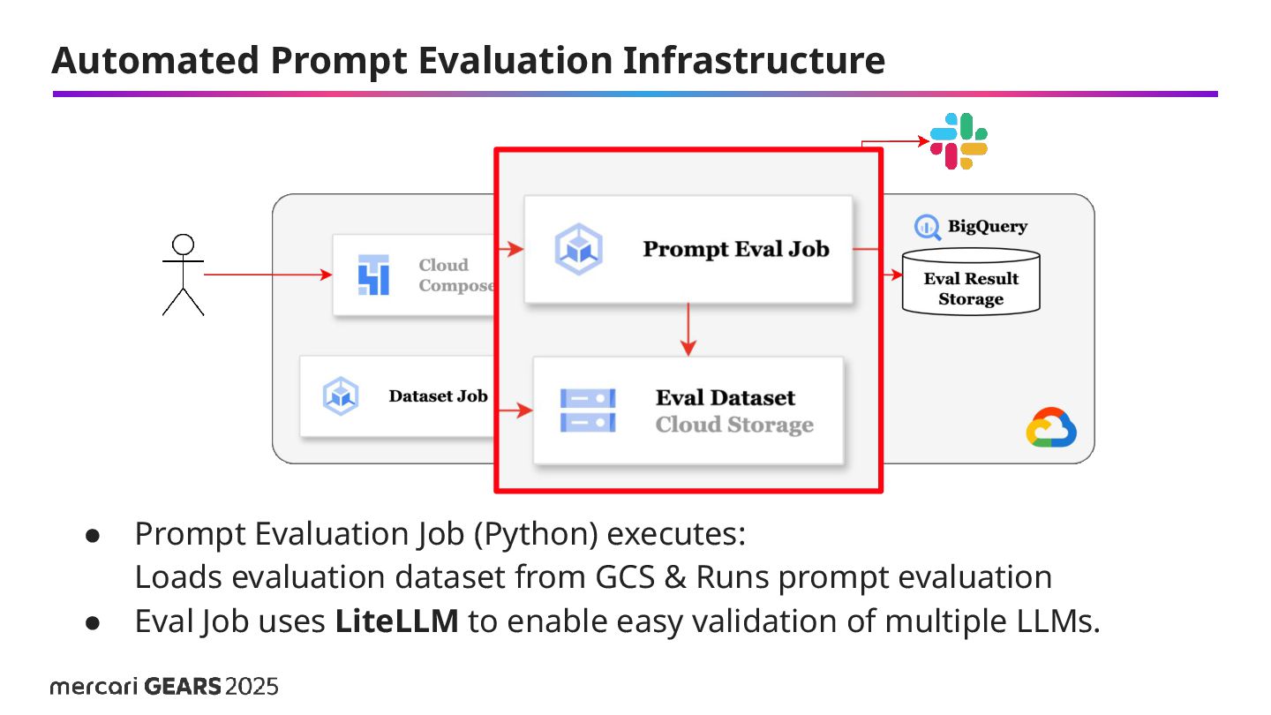
Task: Click the Dataset Job label text
Action: pyautogui.click(x=438, y=396)
